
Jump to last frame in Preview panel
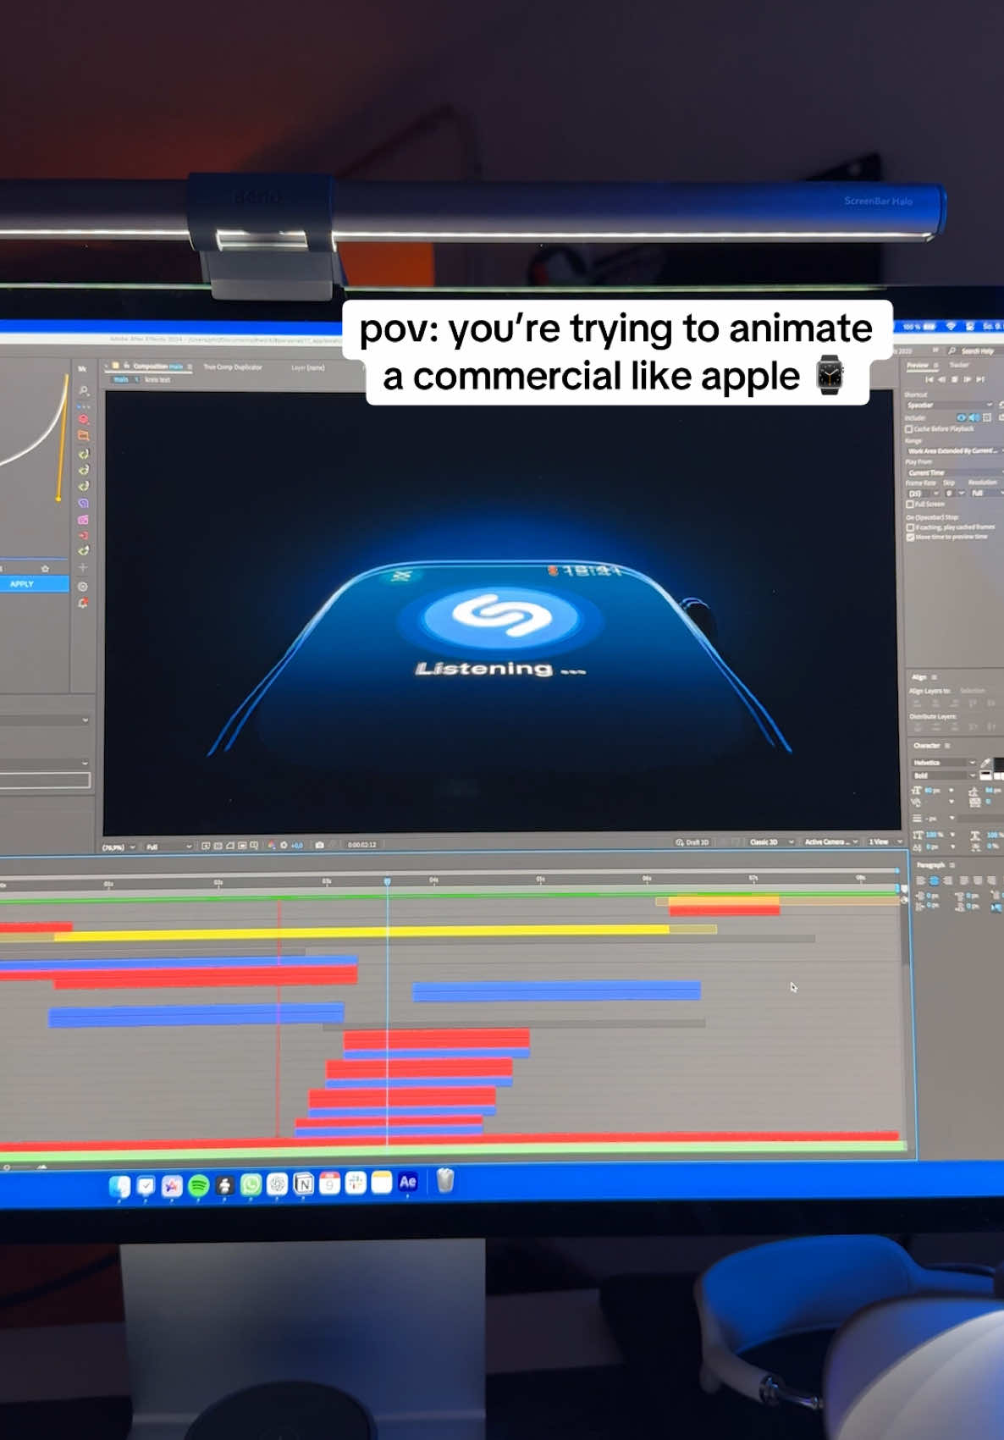tap(980, 379)
